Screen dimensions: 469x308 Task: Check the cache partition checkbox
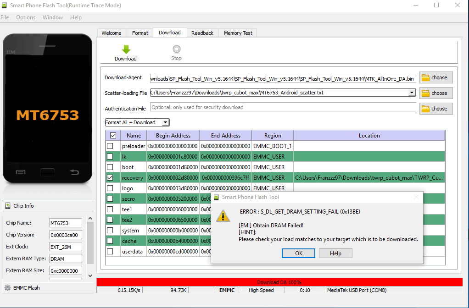[110, 241]
